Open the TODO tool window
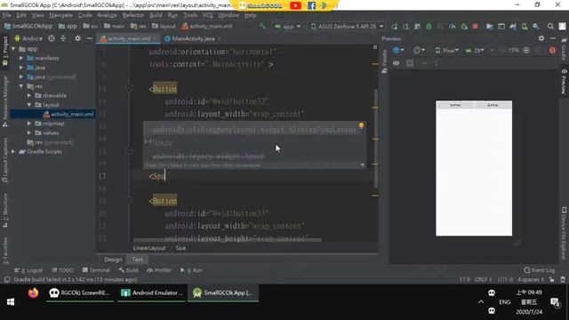The width and height of the screenshot is (569, 320). coord(63,270)
